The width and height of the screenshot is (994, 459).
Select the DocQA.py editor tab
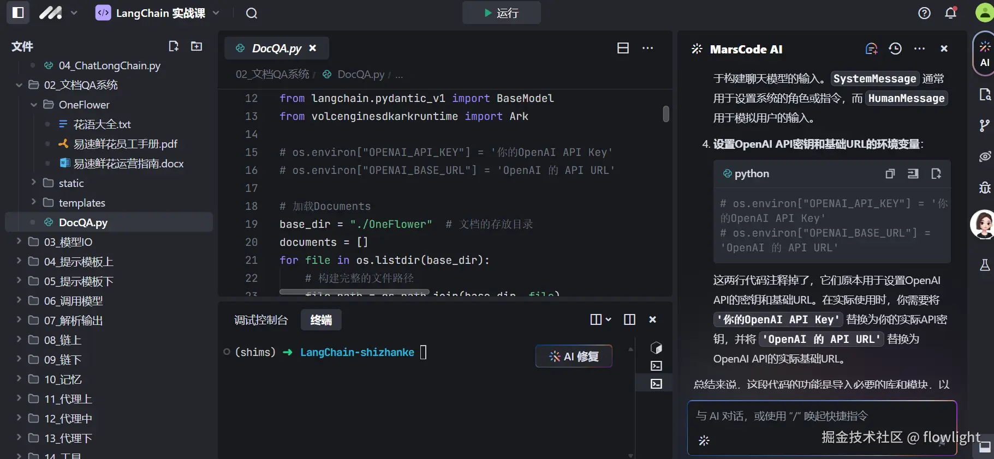point(276,49)
